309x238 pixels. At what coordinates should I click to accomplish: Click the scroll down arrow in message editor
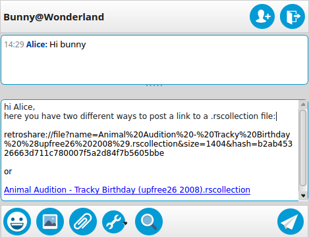(x=303, y=196)
